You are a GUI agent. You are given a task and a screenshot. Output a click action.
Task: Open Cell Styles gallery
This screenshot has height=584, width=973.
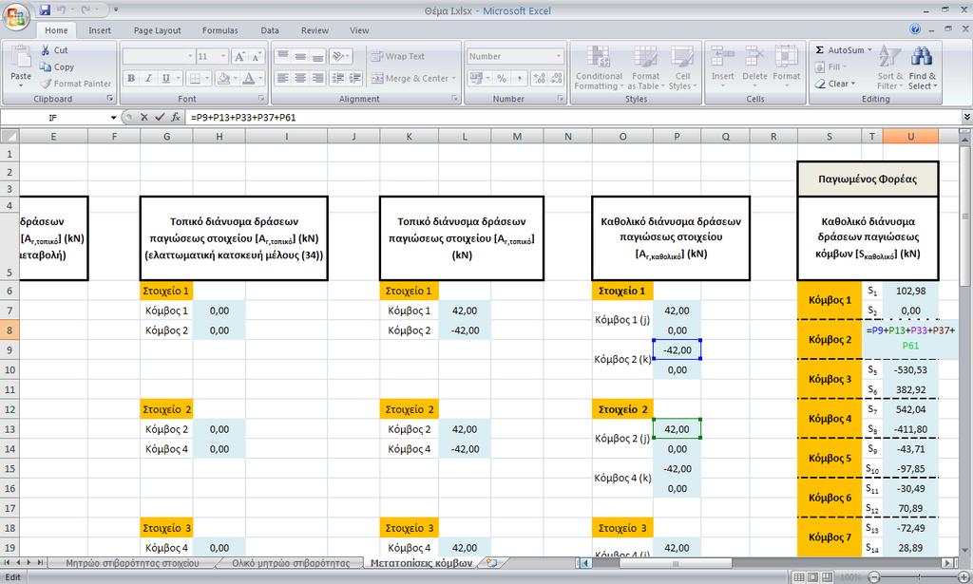682,68
